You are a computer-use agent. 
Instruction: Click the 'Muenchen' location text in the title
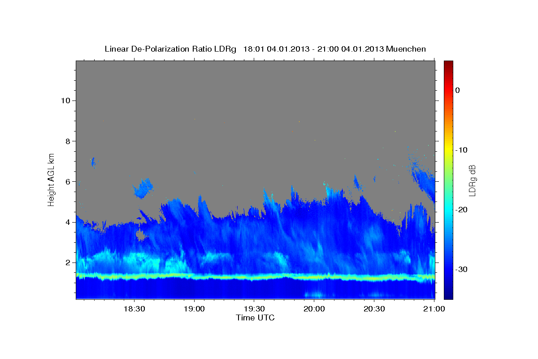click(406, 49)
